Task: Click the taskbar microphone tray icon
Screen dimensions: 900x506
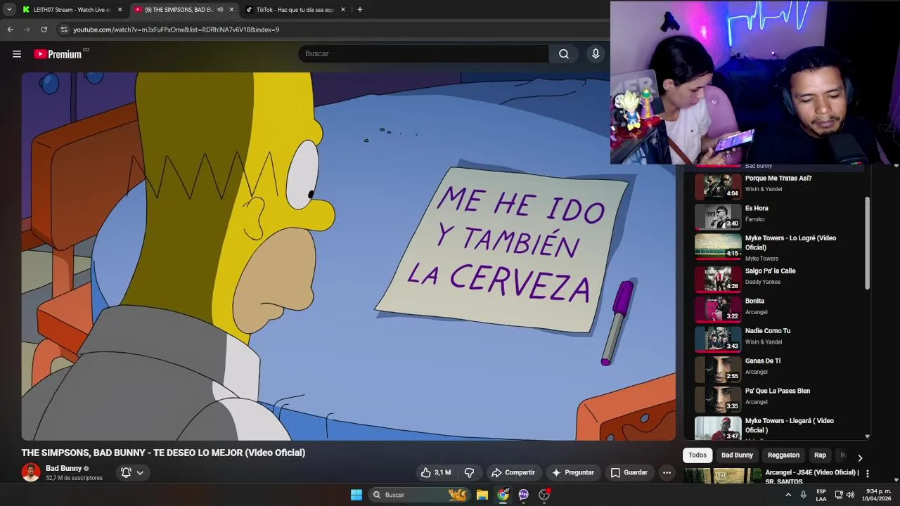Action: click(804, 495)
